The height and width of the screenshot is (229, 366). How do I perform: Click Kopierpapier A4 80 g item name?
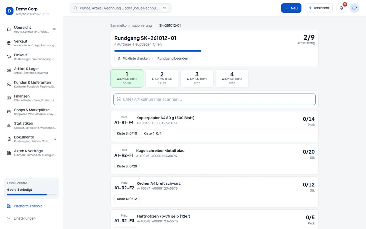(x=165, y=118)
